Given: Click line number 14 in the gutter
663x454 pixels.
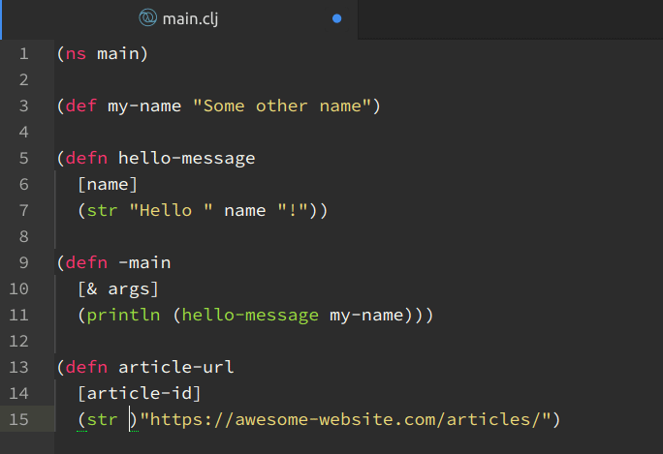Looking at the screenshot, I should tap(18, 394).
